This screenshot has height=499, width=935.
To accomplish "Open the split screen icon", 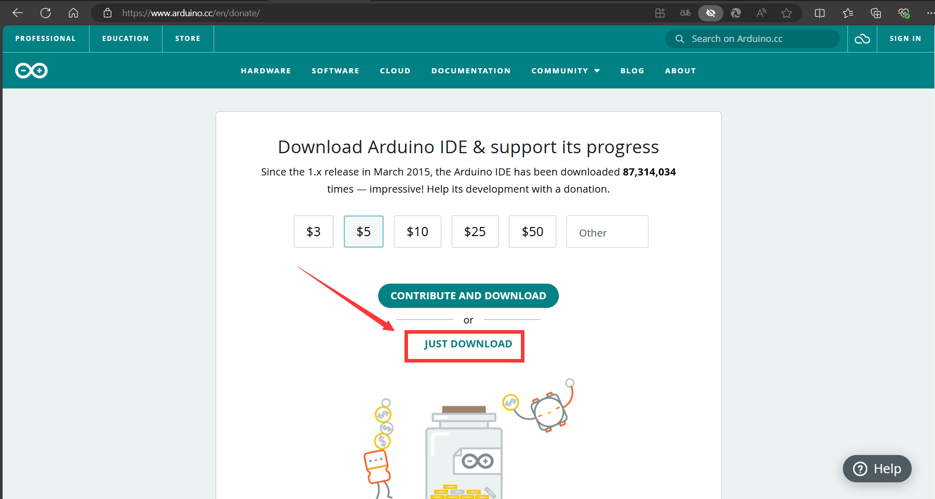I will [x=820, y=13].
